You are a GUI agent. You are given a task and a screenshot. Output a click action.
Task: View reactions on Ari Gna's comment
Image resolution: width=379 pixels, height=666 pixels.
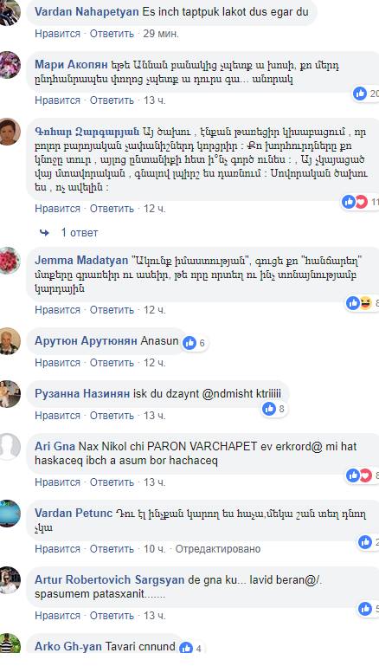point(359,475)
